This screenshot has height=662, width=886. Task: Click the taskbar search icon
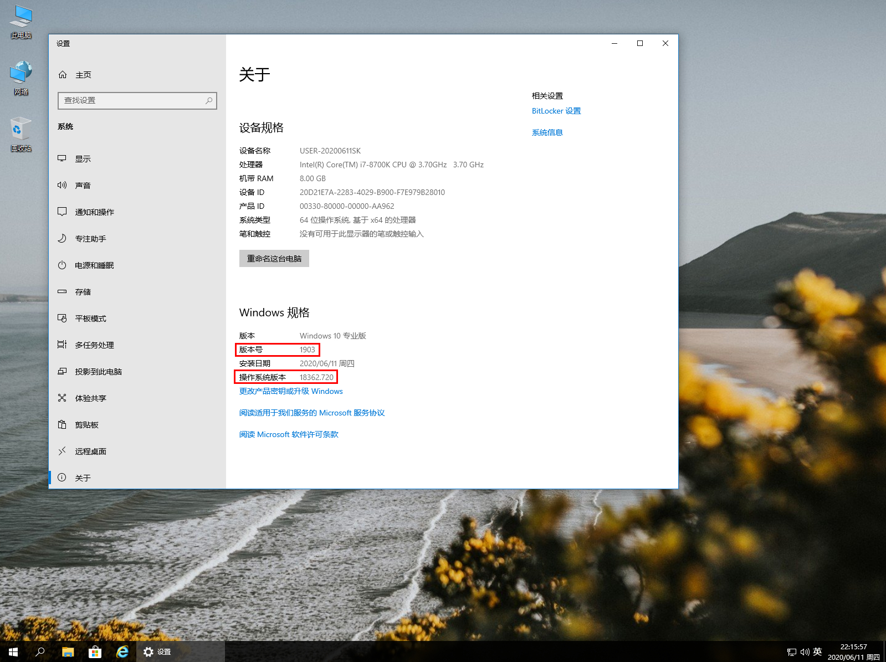40,652
